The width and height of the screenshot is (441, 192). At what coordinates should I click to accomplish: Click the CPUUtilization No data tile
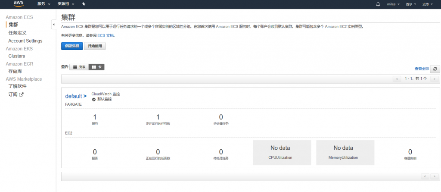tap(282, 153)
